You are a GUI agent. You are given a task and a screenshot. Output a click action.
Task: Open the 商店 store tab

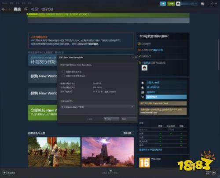coord(17,9)
